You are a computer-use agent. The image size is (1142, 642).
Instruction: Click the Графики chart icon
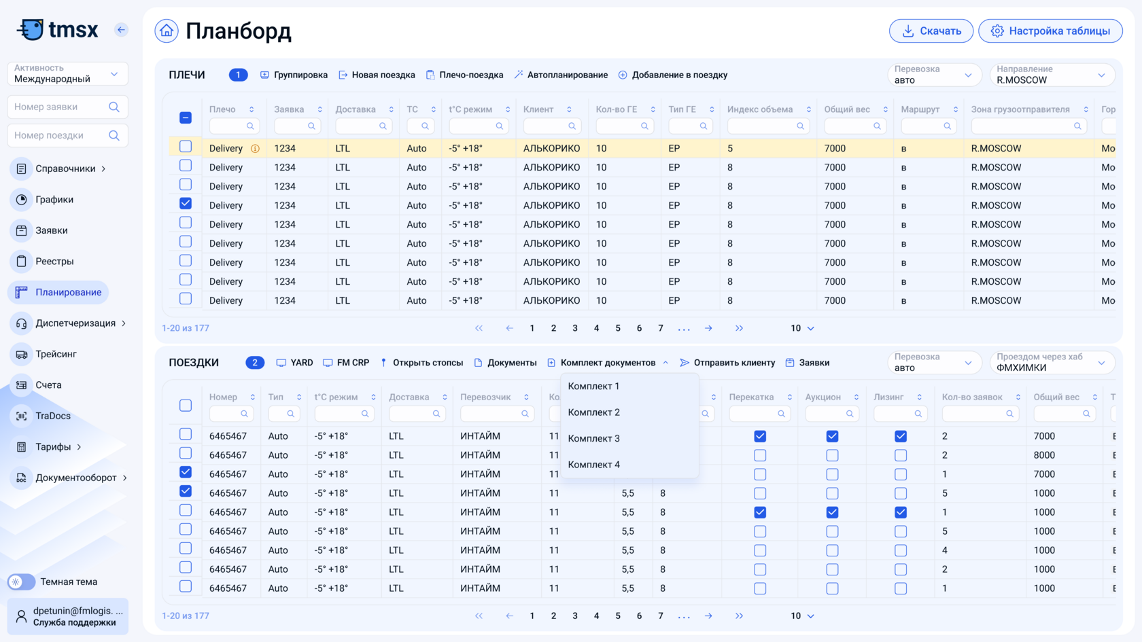[x=22, y=200]
